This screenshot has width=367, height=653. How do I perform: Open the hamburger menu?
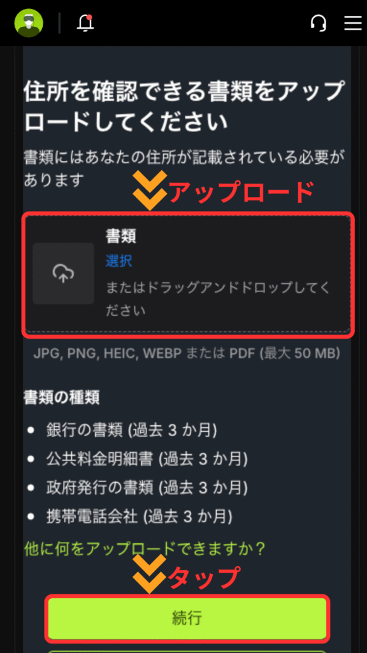click(353, 24)
